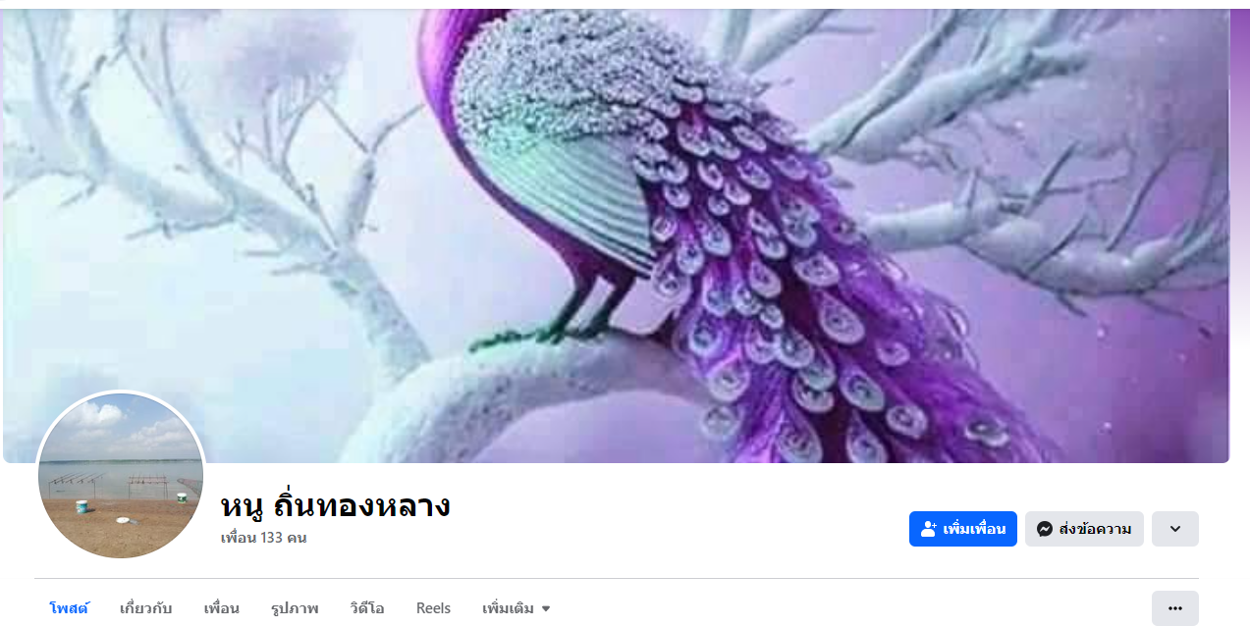Open the เพิ่มเติม dropdown tab
Screen dimensions: 1250x627
[x=516, y=608]
